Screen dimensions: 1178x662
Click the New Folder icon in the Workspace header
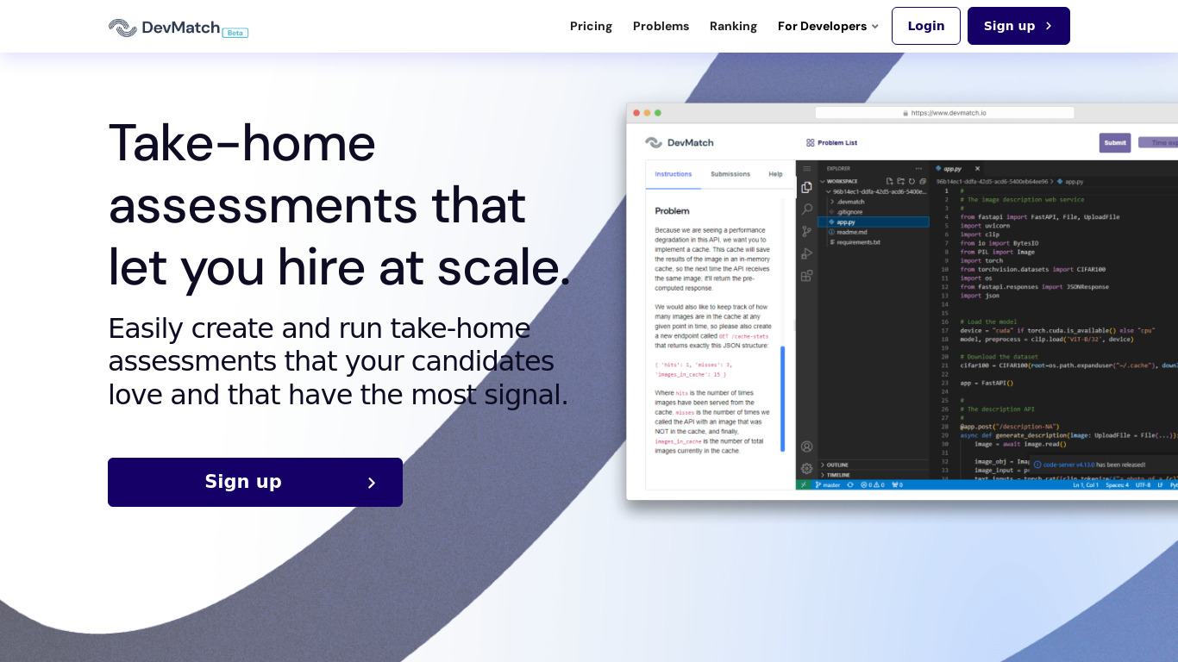pos(900,181)
